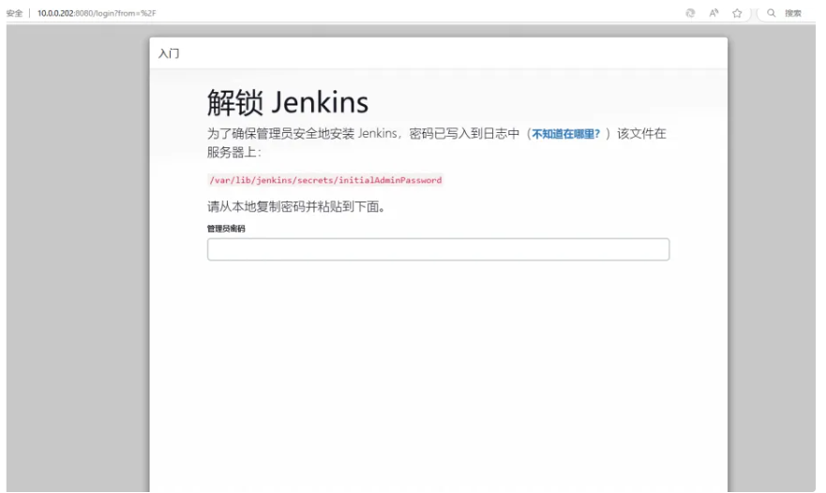Click the initialAdminPassword file path text
Image resolution: width=826 pixels, height=493 pixels.
[x=325, y=180]
